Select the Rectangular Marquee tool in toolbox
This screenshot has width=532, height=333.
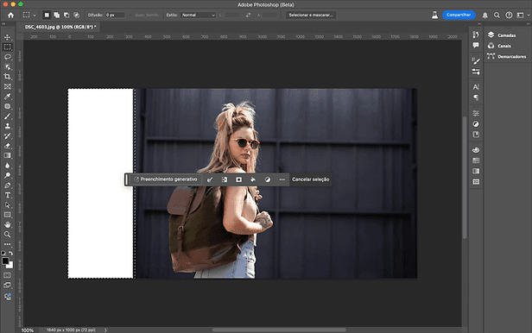[x=7, y=47]
